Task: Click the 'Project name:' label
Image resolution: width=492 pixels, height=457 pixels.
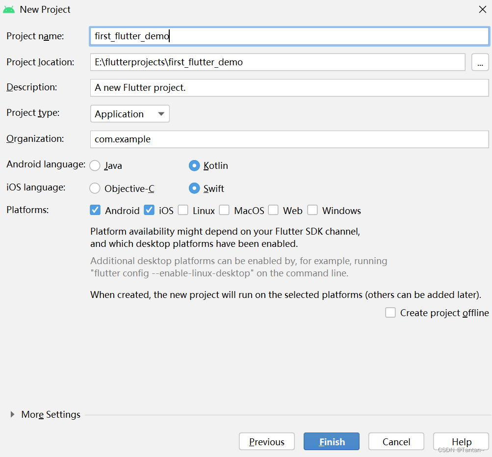Action: click(35, 36)
